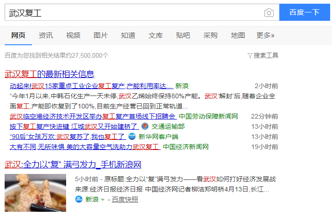Switch to the 视频 tab

tap(73, 35)
